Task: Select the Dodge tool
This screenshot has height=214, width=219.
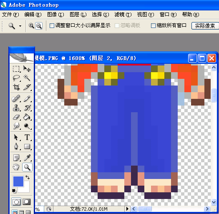Action: pyautogui.click(x=27, y=126)
